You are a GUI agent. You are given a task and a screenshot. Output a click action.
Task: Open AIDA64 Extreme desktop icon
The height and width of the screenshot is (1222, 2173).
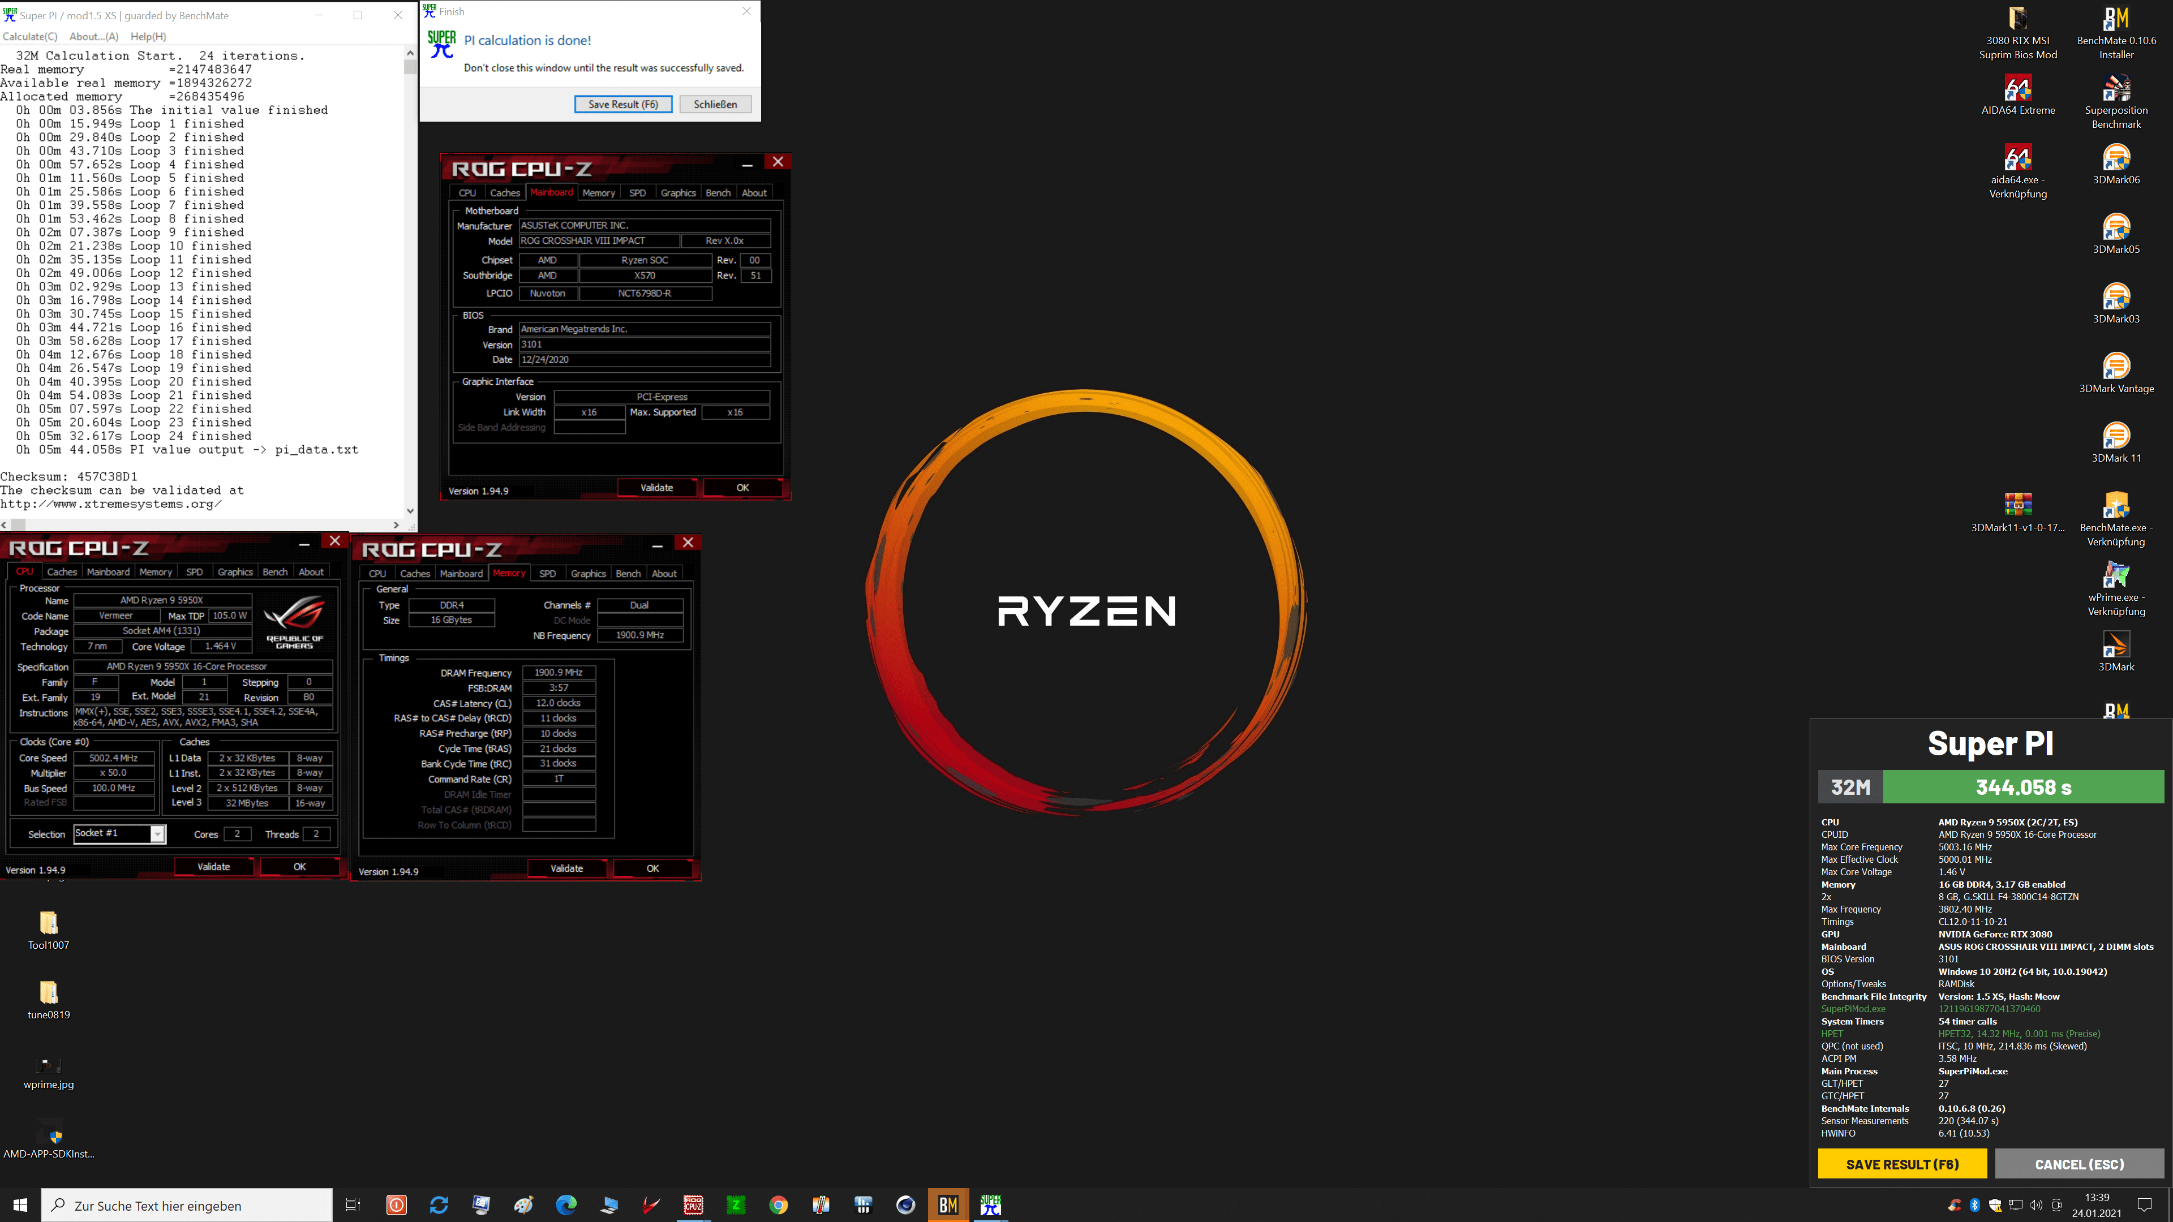click(x=2017, y=89)
